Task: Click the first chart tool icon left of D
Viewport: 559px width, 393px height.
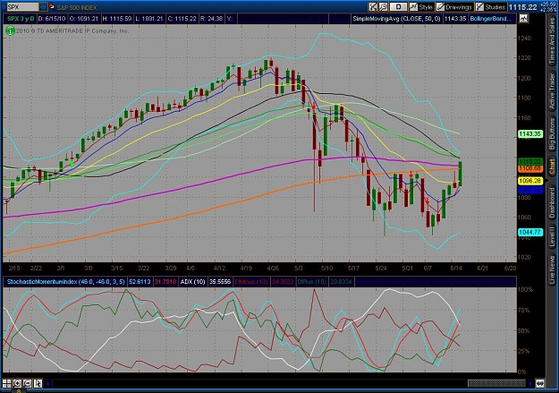Action: click(x=373, y=7)
